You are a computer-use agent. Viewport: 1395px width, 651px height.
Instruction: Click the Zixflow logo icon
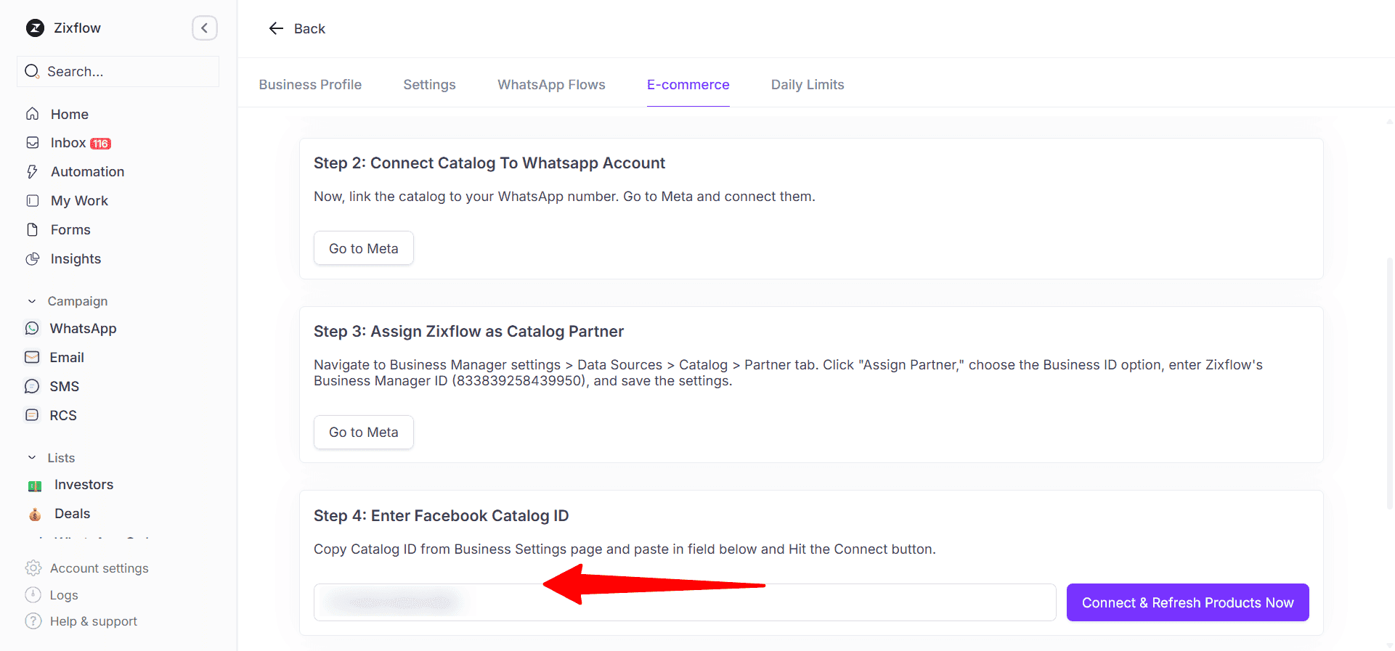(x=35, y=28)
